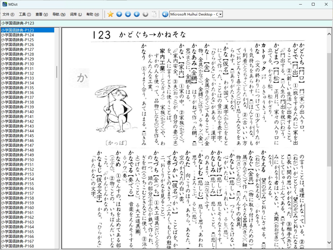
Task: Open the 文件 (F) menu
Action: (8, 14)
